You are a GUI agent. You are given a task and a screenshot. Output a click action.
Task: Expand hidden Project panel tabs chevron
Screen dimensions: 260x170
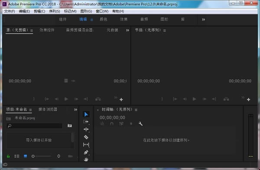click(75, 110)
